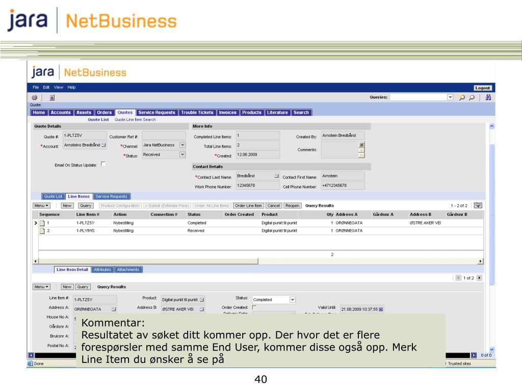Click the yellow execute query magnifier icon
522x392 pixels.
point(462,97)
